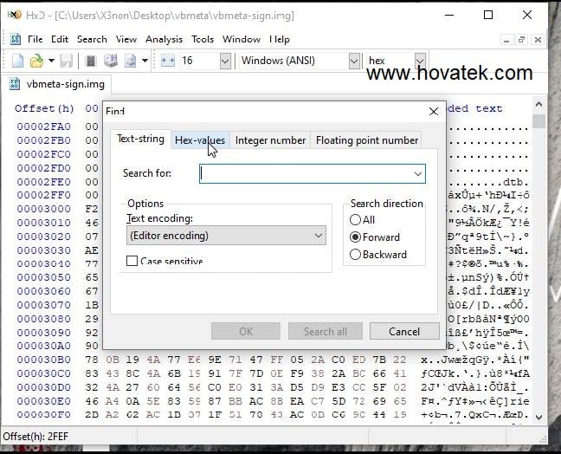Switch to the Integer number tab
The height and width of the screenshot is (454, 561).
pyautogui.click(x=270, y=140)
